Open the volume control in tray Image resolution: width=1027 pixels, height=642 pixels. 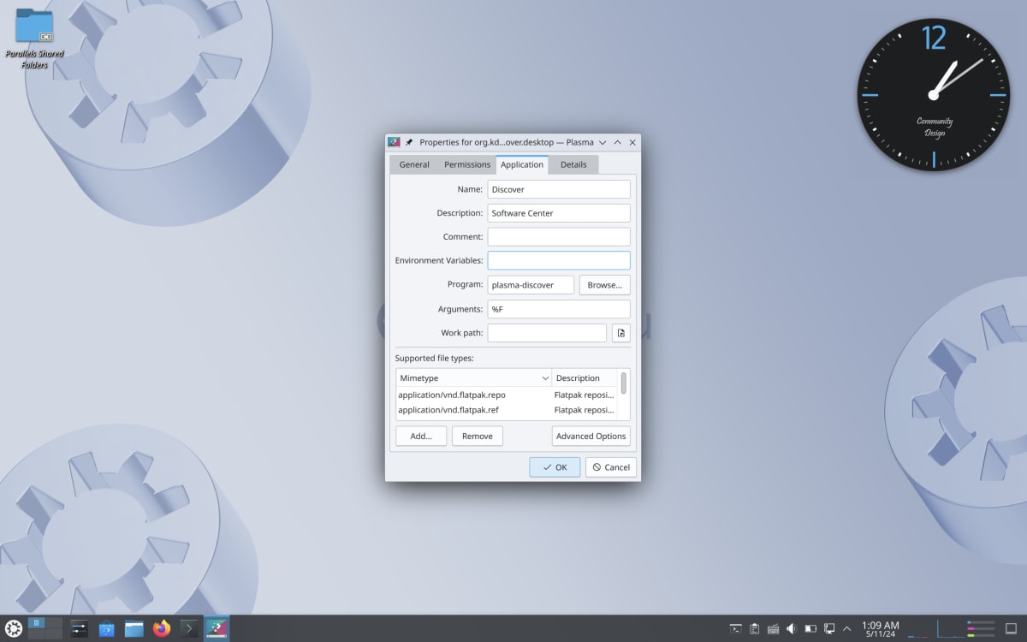pos(792,629)
